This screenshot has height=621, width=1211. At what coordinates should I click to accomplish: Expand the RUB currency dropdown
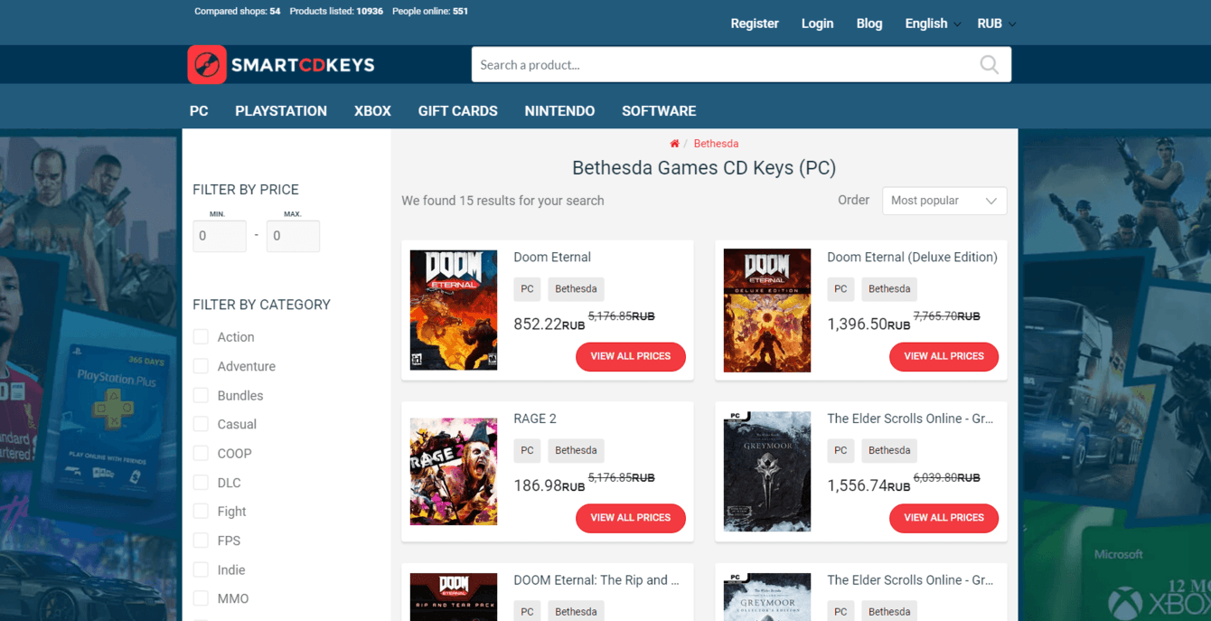click(x=997, y=24)
